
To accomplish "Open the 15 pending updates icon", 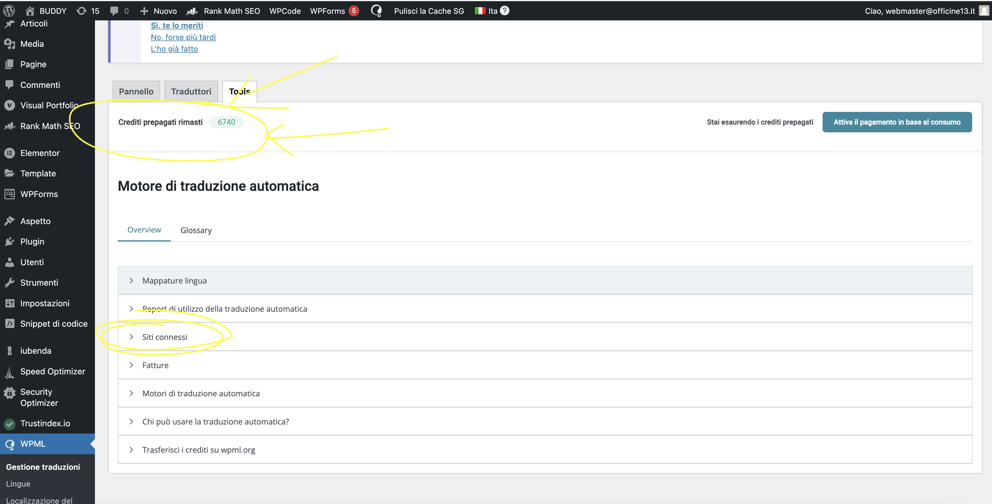I will 81,11.
